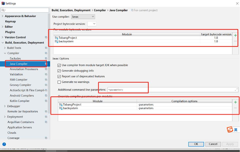This screenshot has width=240, height=152.
Task: Collapse Build, Execution, Deployment section
Action: coord(2,43)
